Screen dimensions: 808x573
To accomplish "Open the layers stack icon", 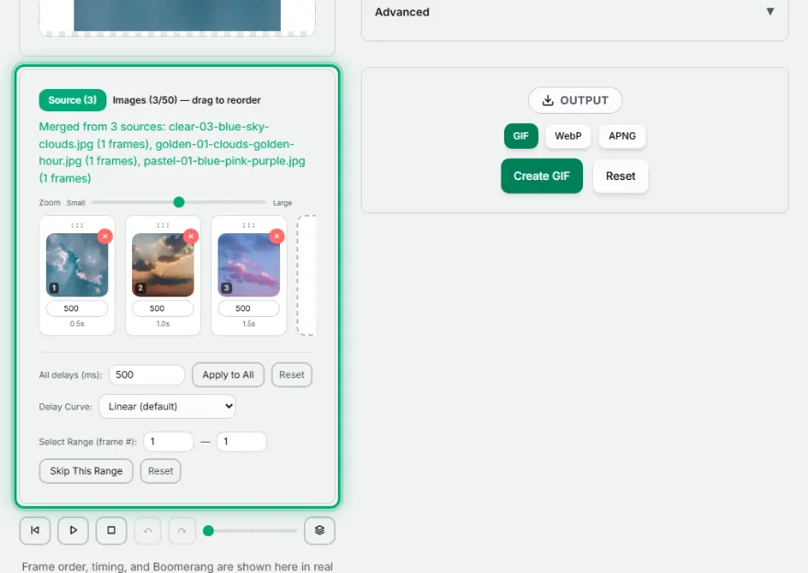I will (x=320, y=530).
